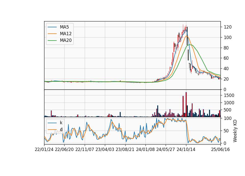Click the 1000 volume axis label
Image resolution: width=245 pixels, height=176 pixels.
coord(229,103)
